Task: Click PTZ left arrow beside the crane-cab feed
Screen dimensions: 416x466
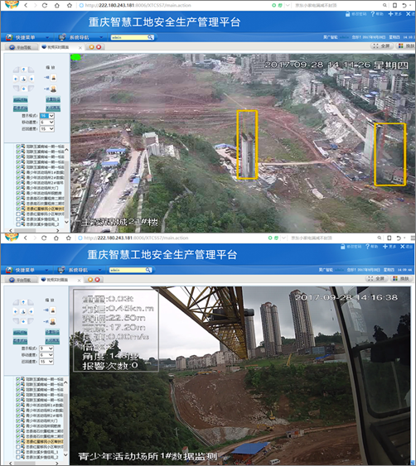Action: 16,311
